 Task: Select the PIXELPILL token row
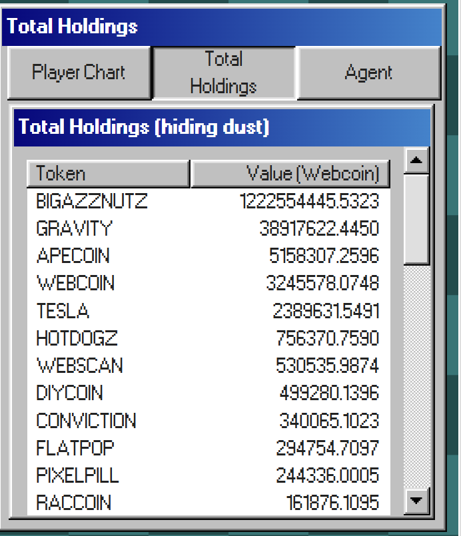pos(209,475)
